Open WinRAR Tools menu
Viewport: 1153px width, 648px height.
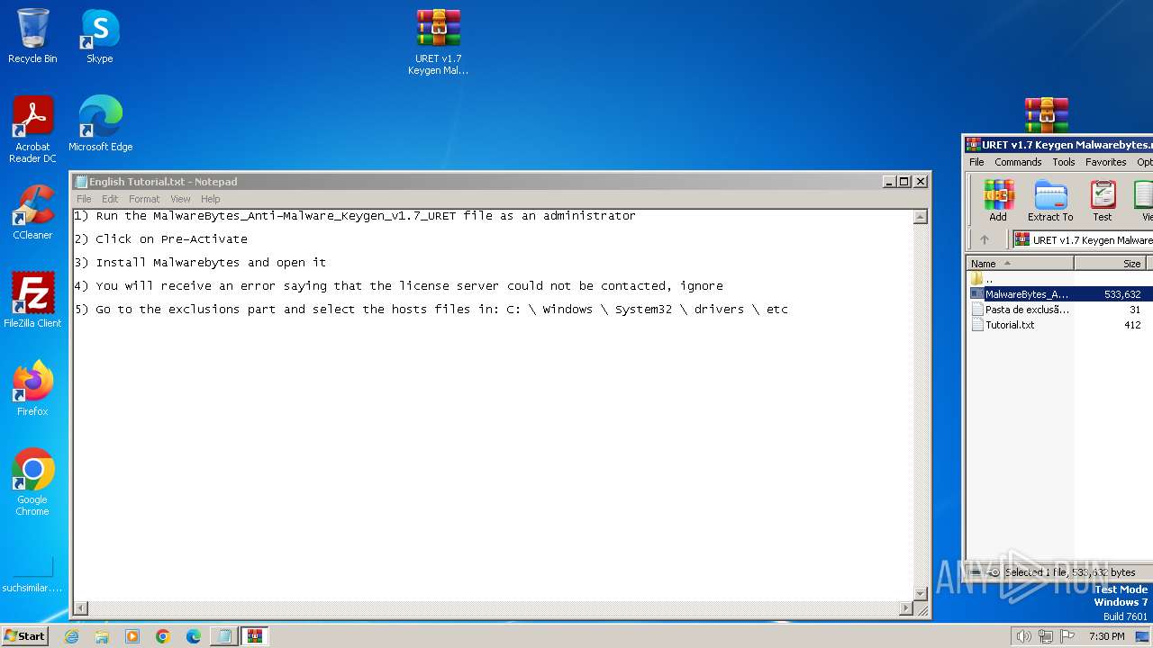[1064, 162]
